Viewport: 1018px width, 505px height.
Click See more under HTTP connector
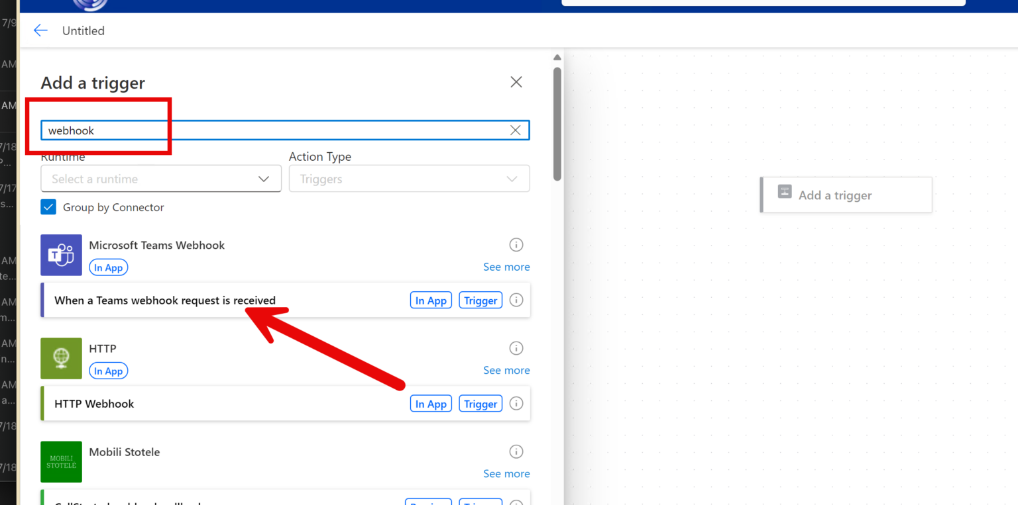tap(506, 370)
